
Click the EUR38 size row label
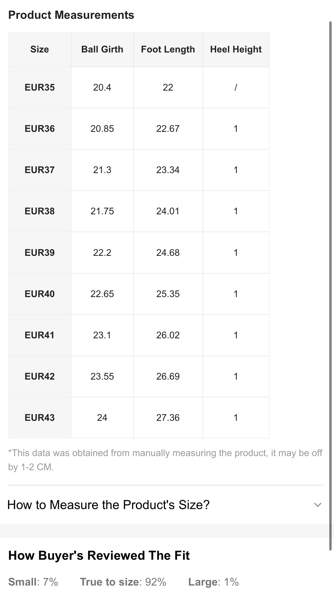tap(40, 211)
